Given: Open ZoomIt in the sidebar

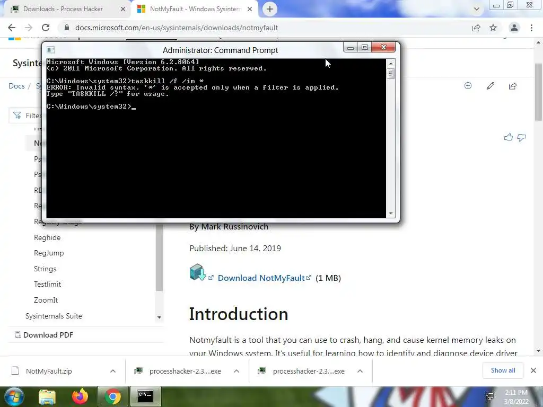Looking at the screenshot, I should click(46, 300).
